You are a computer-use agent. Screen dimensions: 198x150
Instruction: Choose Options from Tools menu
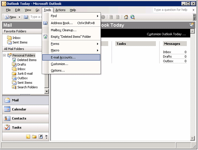tap(71, 70)
